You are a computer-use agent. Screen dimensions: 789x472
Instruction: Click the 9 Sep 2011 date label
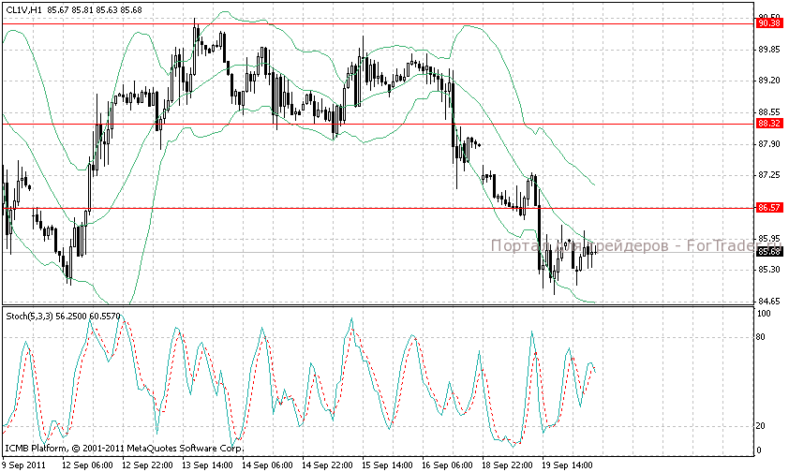coord(23,465)
